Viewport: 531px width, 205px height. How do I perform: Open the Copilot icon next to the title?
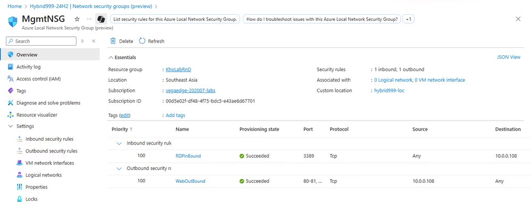pos(100,19)
